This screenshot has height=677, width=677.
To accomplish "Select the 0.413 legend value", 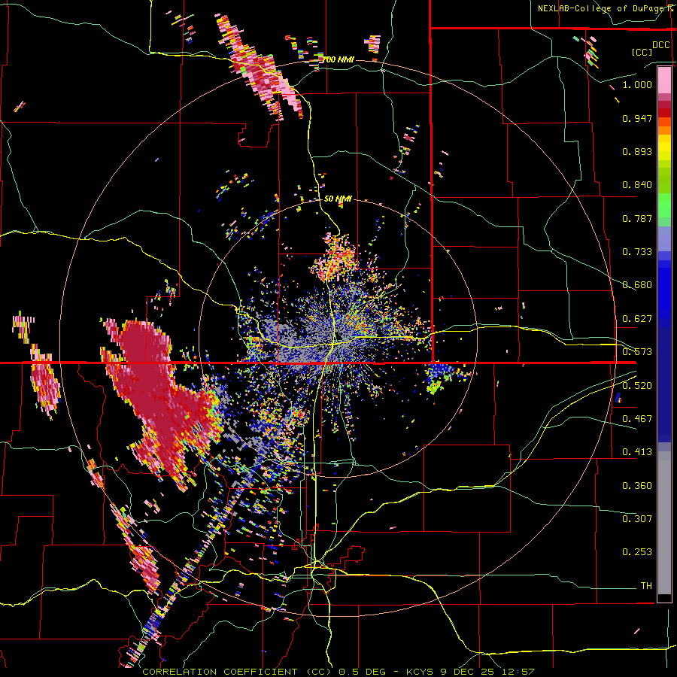I will (637, 452).
